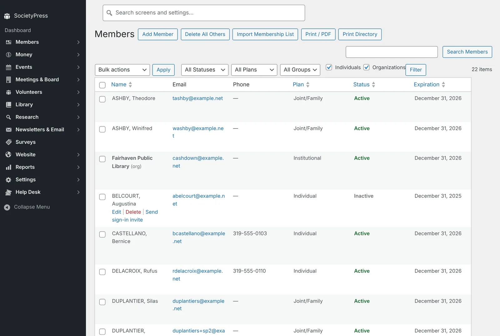Screen dimensions: 500x336
Task: Click the Surveys icon in sidebar
Action: [8, 142]
